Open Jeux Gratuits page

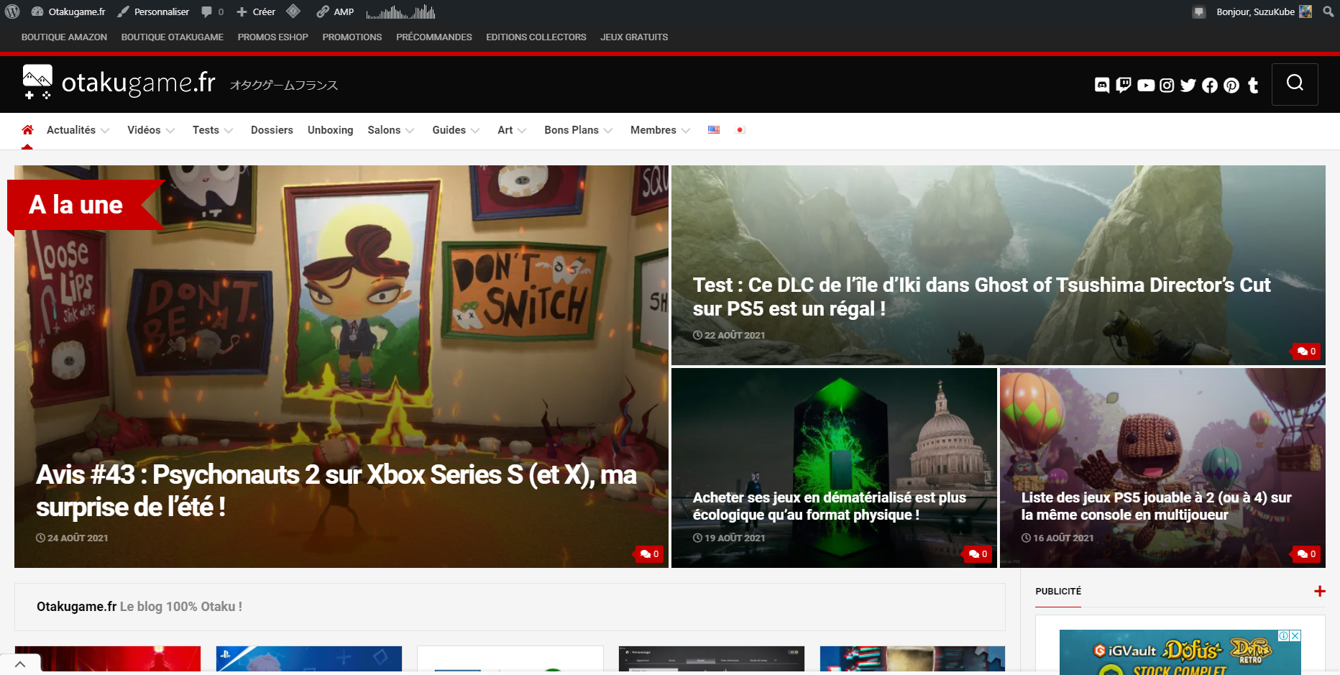click(634, 37)
